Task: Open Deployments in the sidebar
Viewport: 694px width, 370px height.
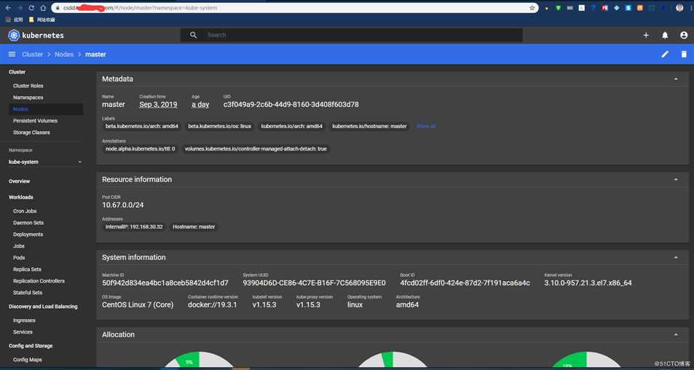Action: (x=28, y=235)
